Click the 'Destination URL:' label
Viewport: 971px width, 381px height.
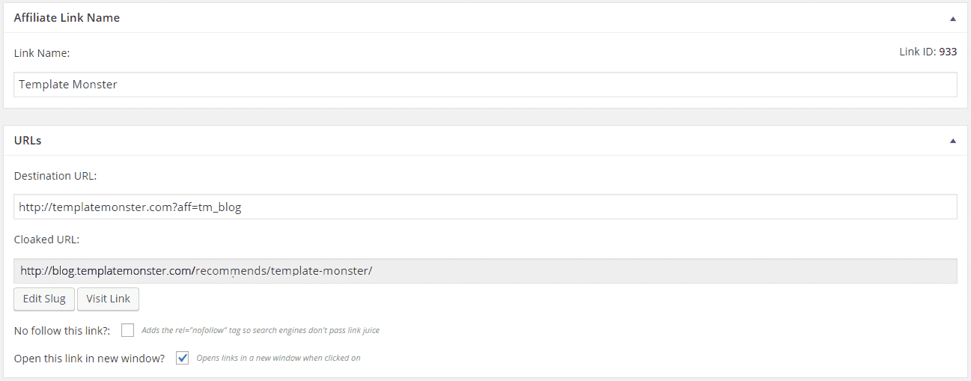[55, 176]
